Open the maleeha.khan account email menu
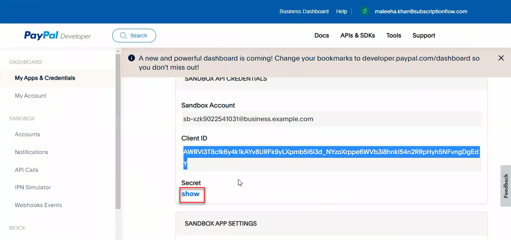Viewport: 511px width, 240px height. (x=421, y=11)
